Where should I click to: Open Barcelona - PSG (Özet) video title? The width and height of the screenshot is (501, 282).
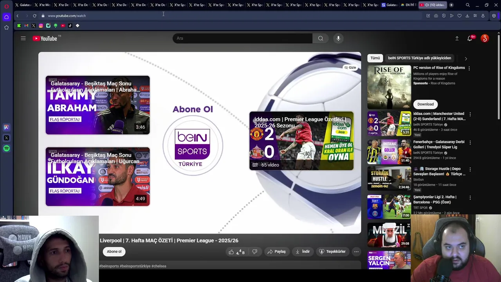435,200
